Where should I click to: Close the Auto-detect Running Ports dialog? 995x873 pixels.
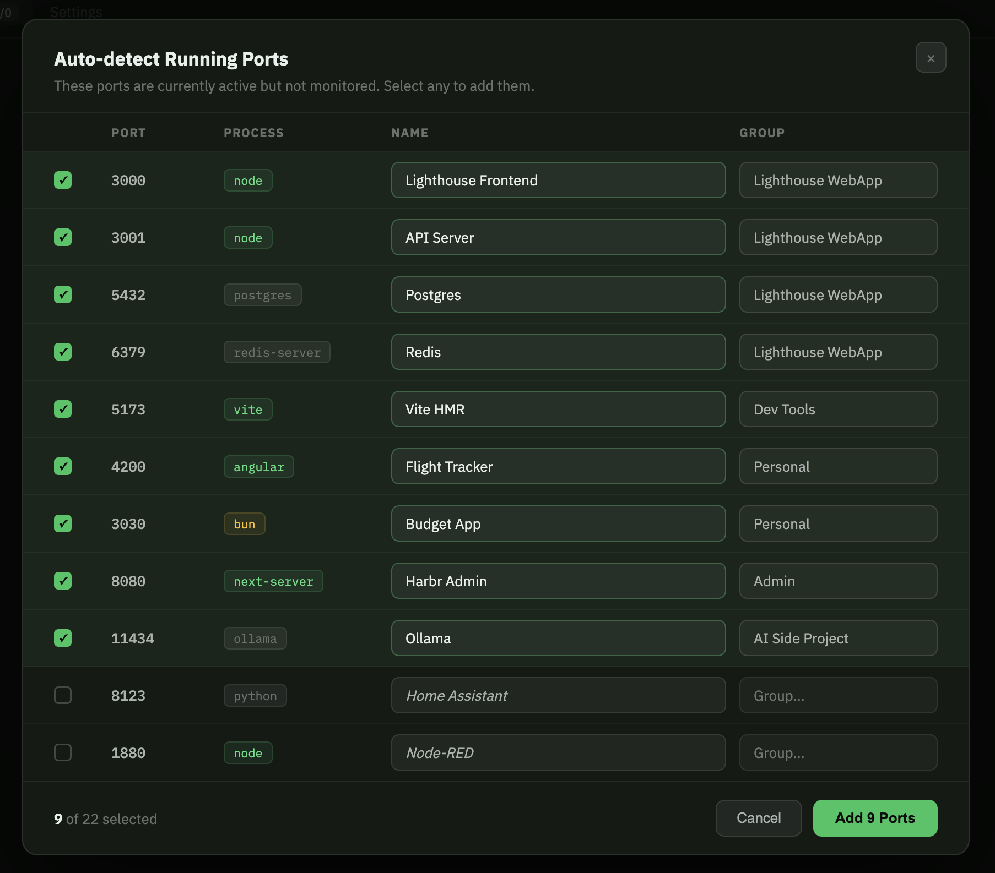(931, 58)
